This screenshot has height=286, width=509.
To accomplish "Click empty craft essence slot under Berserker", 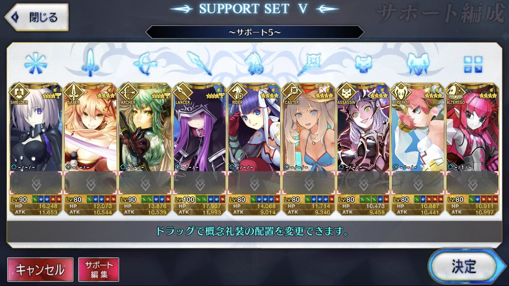I will [418, 183].
